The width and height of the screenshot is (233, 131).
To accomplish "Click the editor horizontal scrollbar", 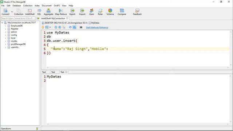I will [138, 68].
